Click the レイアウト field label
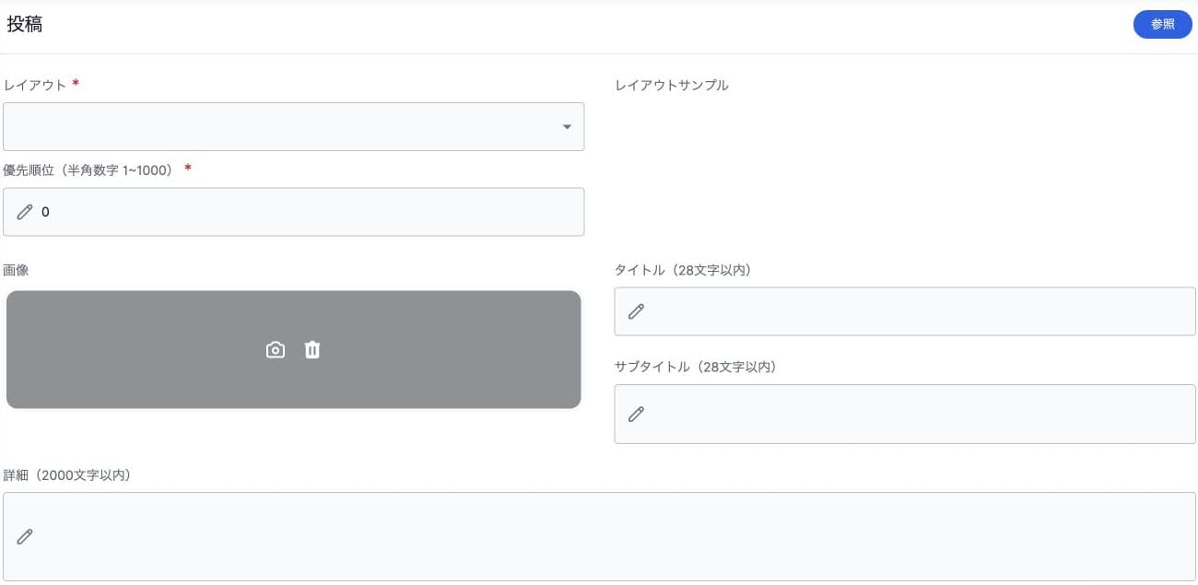The image size is (1198, 585). click(35, 85)
